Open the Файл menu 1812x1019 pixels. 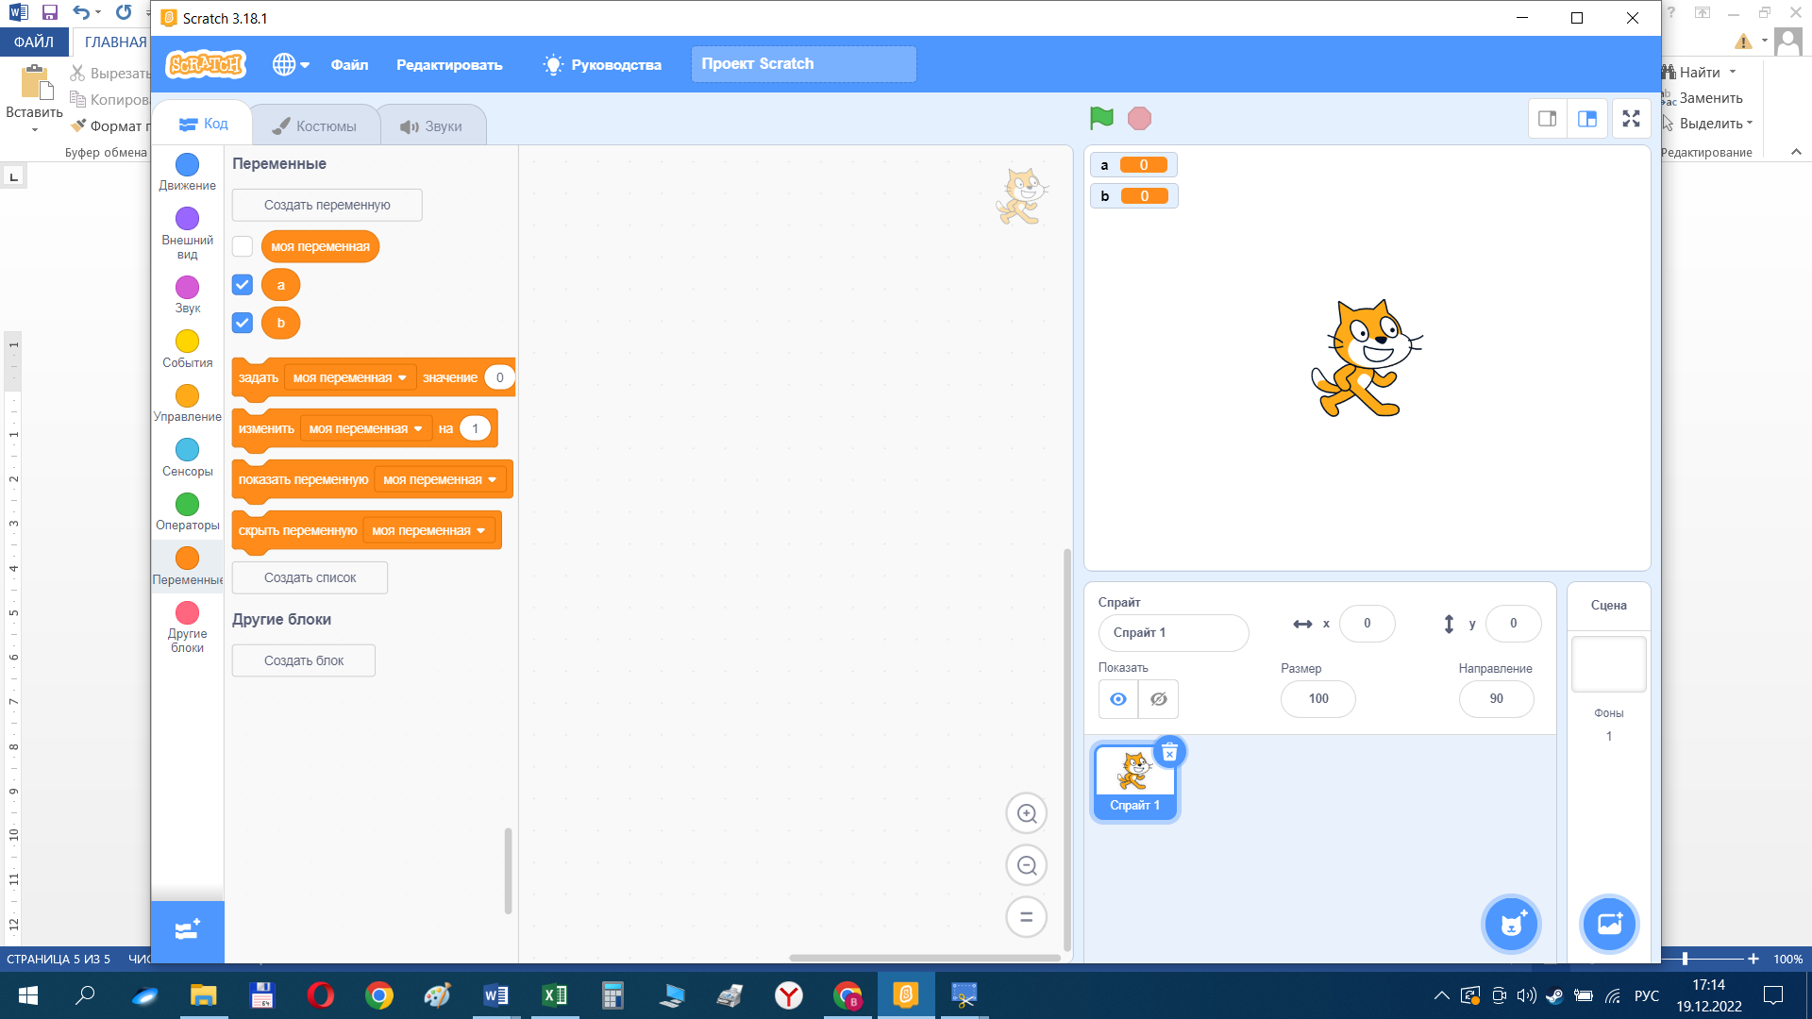click(349, 64)
